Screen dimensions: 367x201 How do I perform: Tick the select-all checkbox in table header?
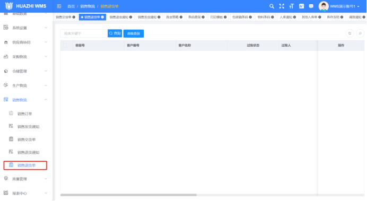[x=65, y=46]
